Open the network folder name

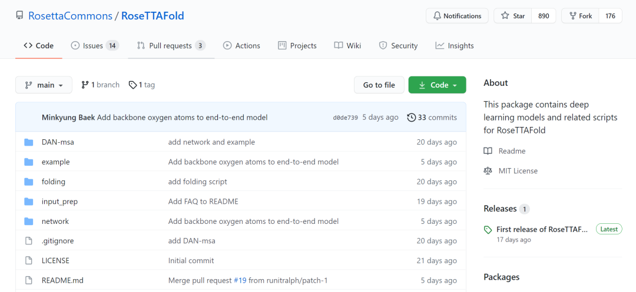pos(55,221)
